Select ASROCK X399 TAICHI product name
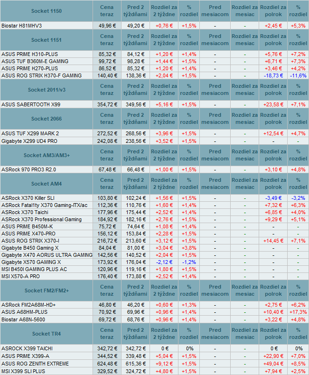This screenshot has width=309, height=375. (27, 349)
